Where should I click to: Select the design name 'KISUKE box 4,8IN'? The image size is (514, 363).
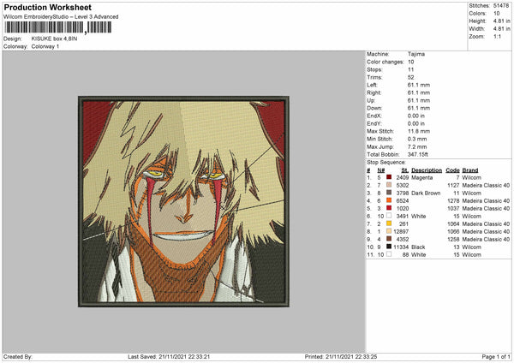coord(55,39)
